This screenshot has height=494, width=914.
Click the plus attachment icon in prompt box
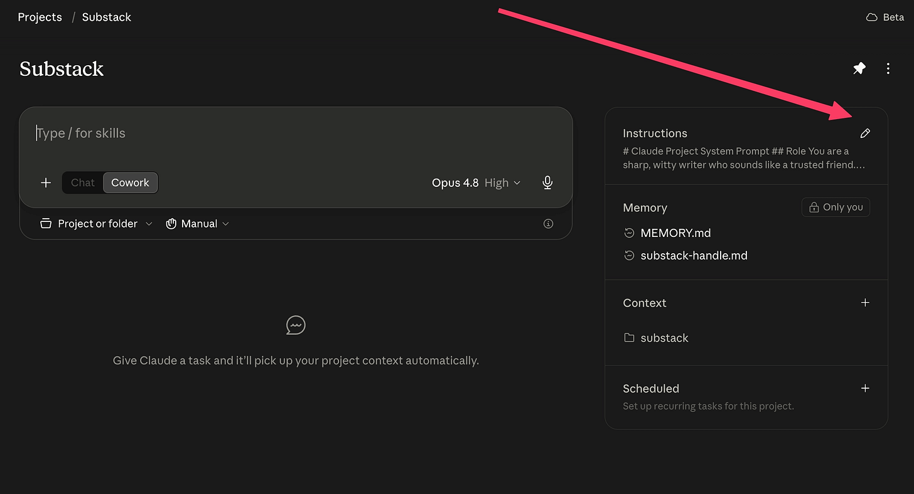(x=46, y=182)
